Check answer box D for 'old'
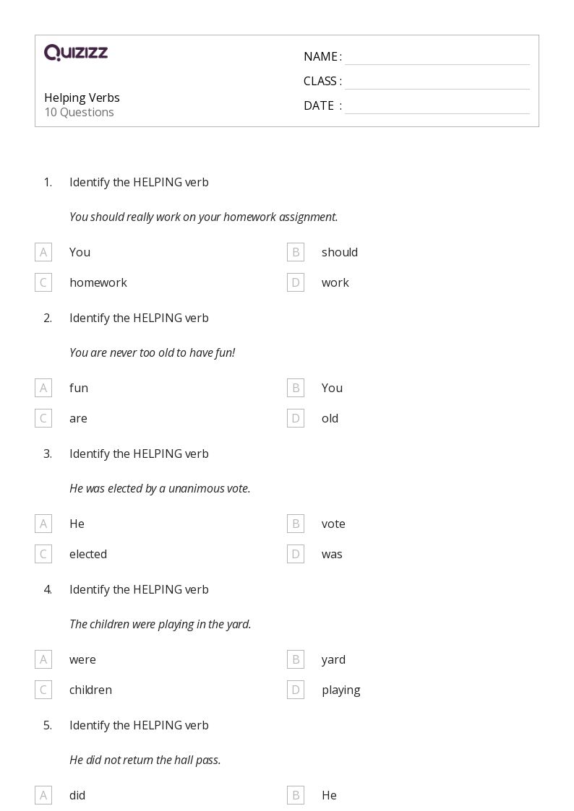Screen dimensions: 574x811 [296, 418]
